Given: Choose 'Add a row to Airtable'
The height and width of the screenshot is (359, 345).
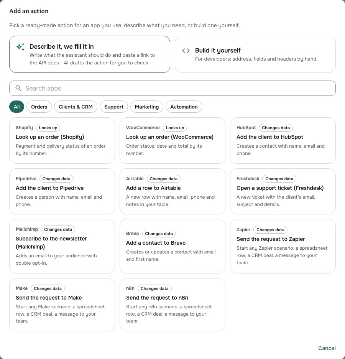Looking at the screenshot, I should click(172, 191).
